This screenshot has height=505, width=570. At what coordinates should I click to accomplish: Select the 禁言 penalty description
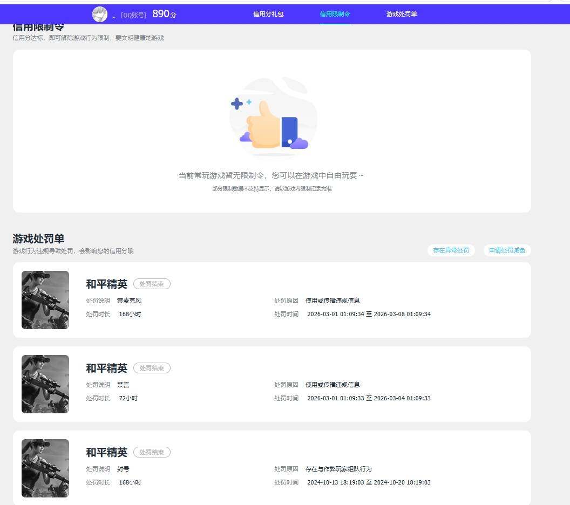pos(123,385)
